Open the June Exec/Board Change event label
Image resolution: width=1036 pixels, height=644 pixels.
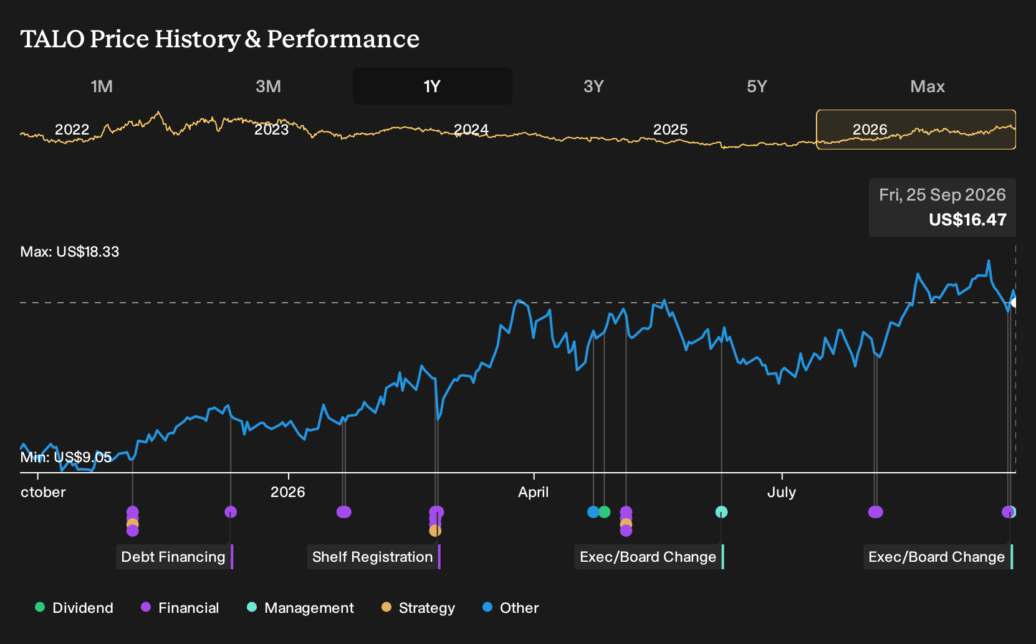[x=649, y=557]
